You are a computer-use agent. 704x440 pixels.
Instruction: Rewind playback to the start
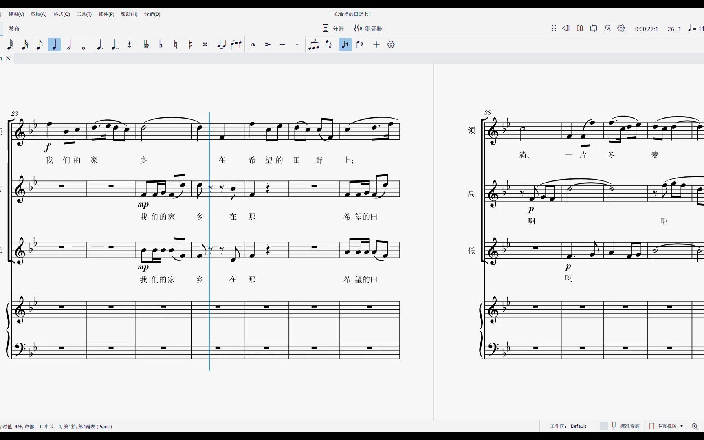tap(566, 29)
